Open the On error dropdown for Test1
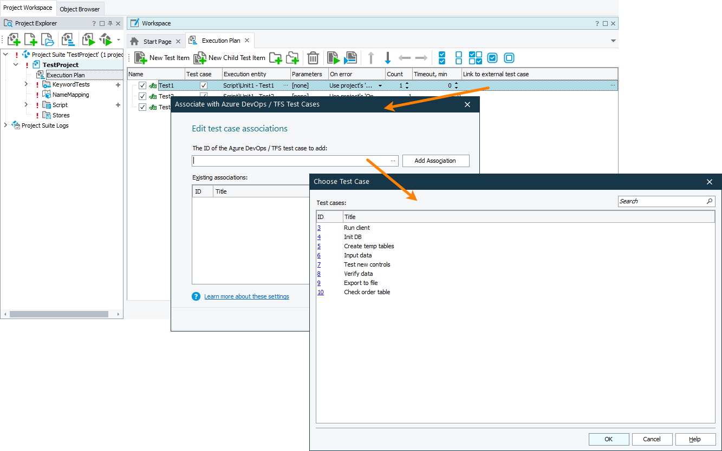This screenshot has width=722, height=451. click(x=381, y=85)
